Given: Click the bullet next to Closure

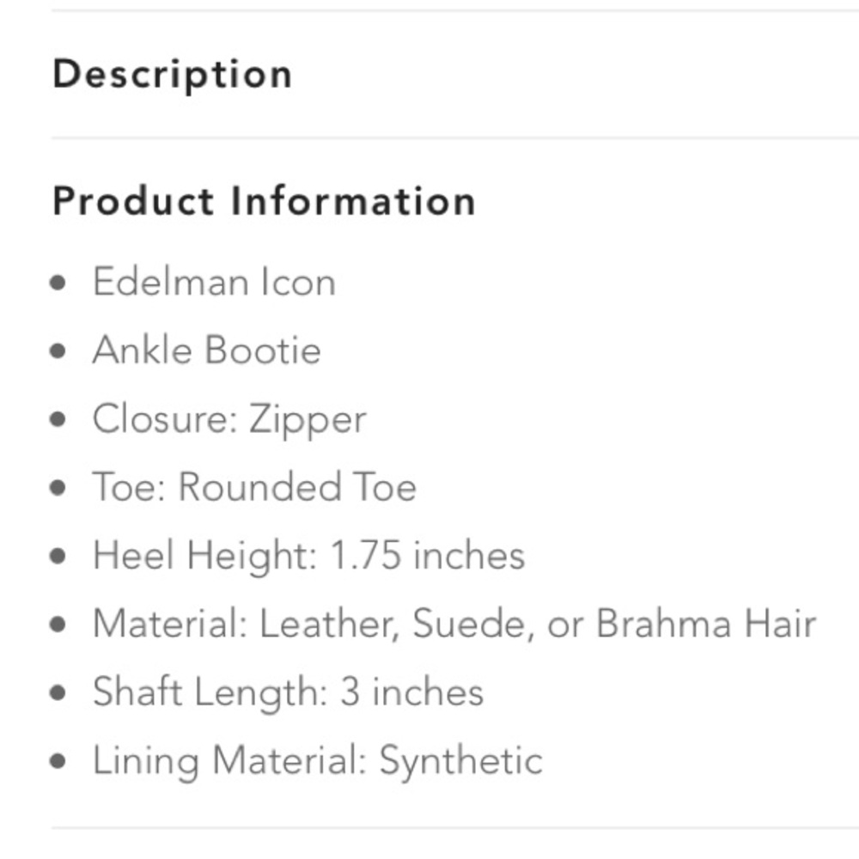Looking at the screenshot, I should click(x=58, y=420).
